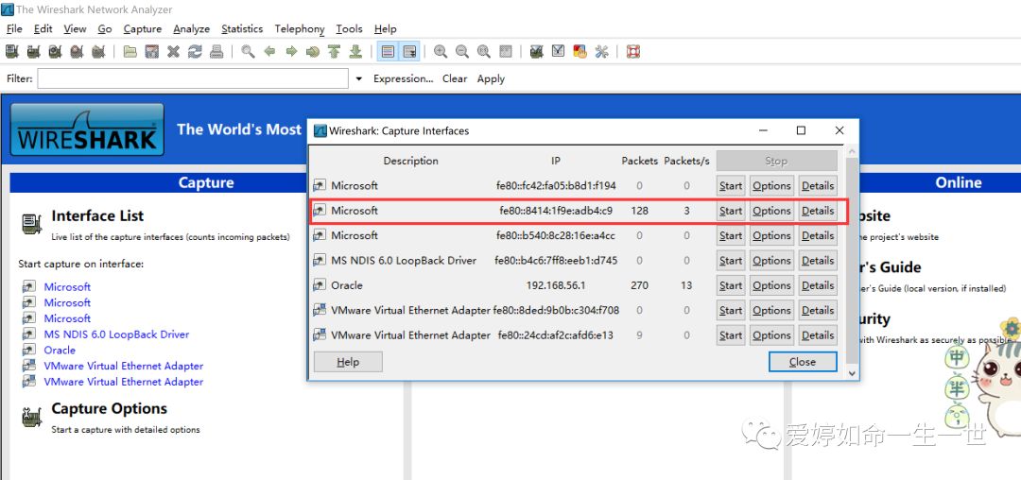Viewport: 1021px width, 480px height.
Task: Click the Start new capture toolbar icon
Action: tap(56, 51)
